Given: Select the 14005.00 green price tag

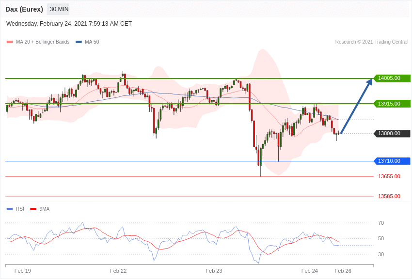Looking at the screenshot, I should coord(392,78).
